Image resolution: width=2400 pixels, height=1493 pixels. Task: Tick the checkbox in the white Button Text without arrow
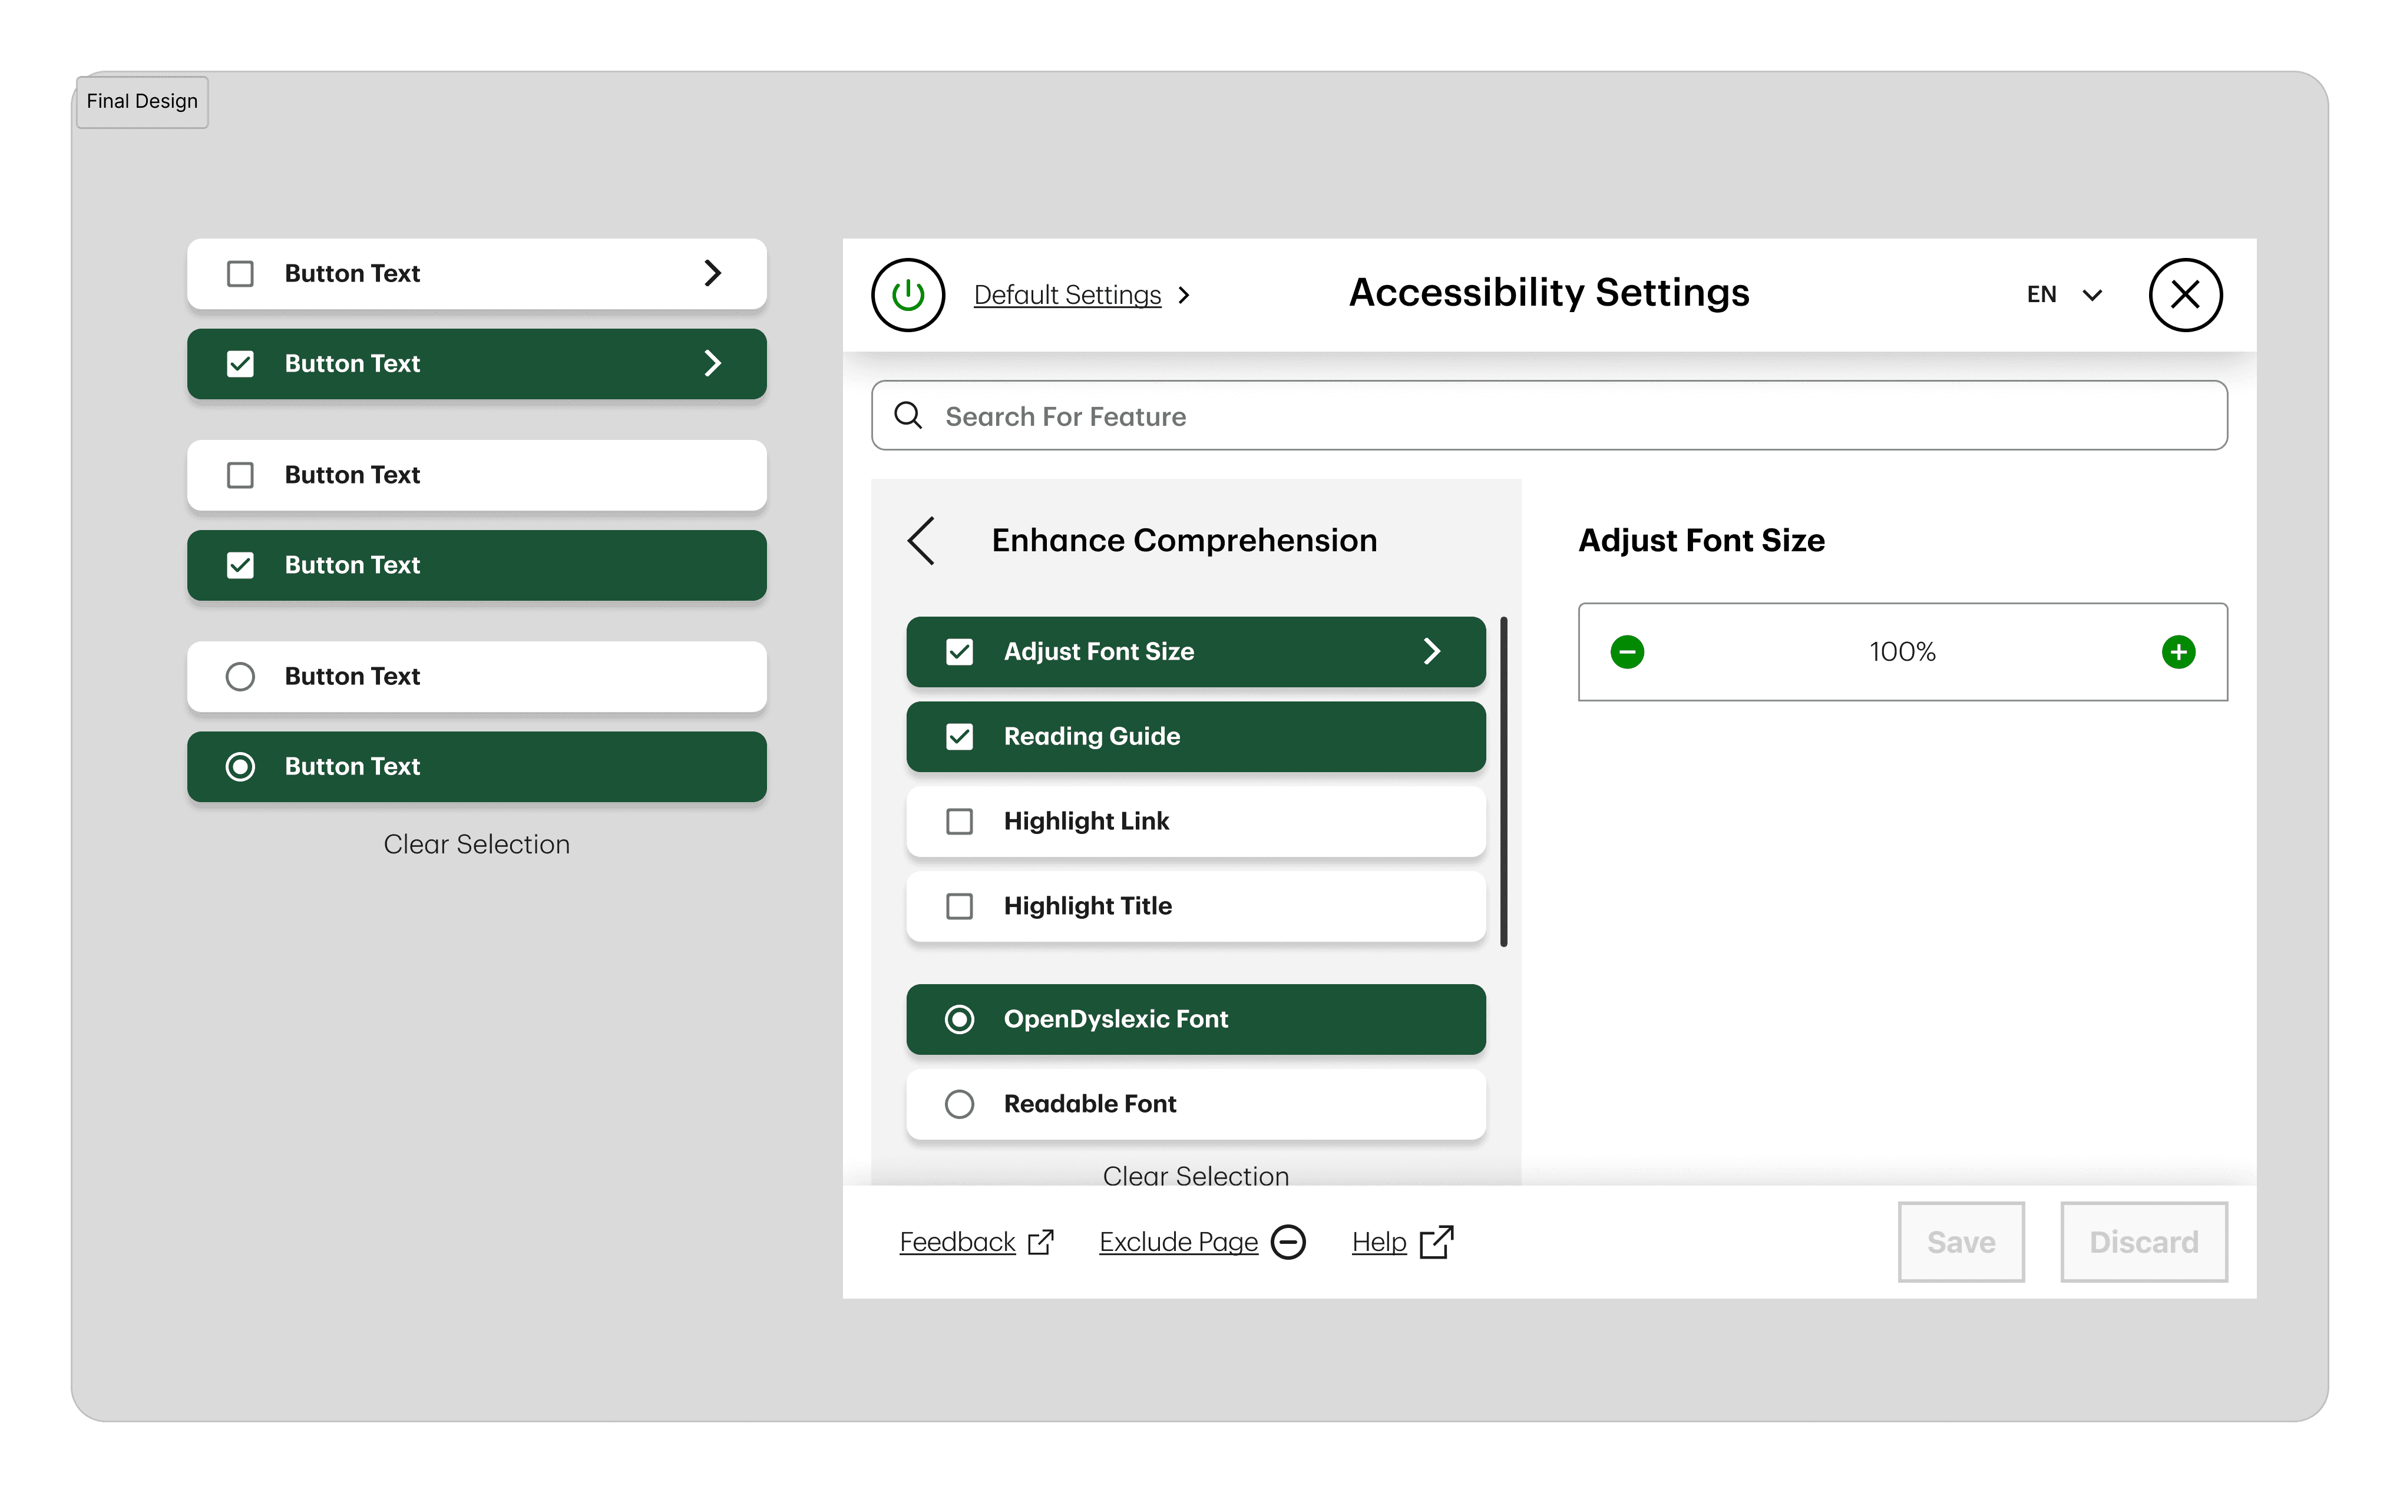tap(240, 475)
